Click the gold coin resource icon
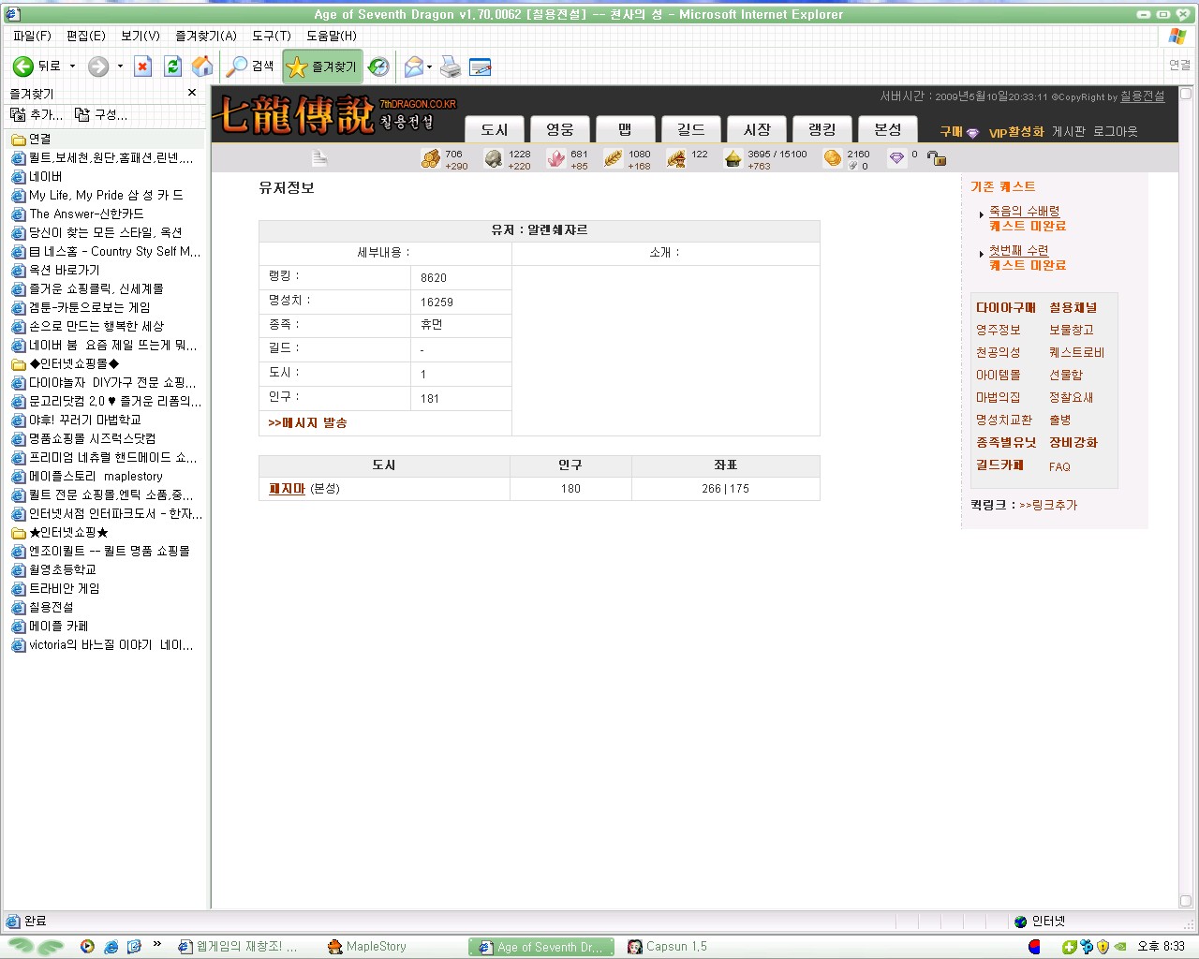The height and width of the screenshot is (959, 1199). click(x=832, y=159)
